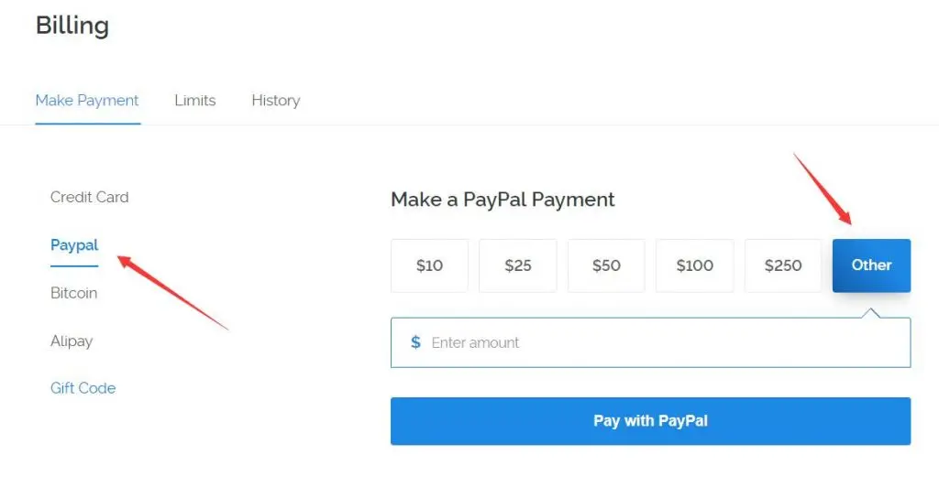Image resolution: width=939 pixels, height=498 pixels.
Task: Select the Other amount option
Action: pyautogui.click(x=871, y=265)
